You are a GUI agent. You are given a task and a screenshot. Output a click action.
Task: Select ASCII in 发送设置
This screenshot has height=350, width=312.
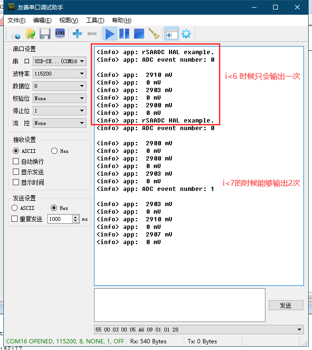23,208
